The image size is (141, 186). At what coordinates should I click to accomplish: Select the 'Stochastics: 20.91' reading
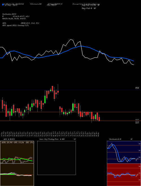tap(9, 14)
